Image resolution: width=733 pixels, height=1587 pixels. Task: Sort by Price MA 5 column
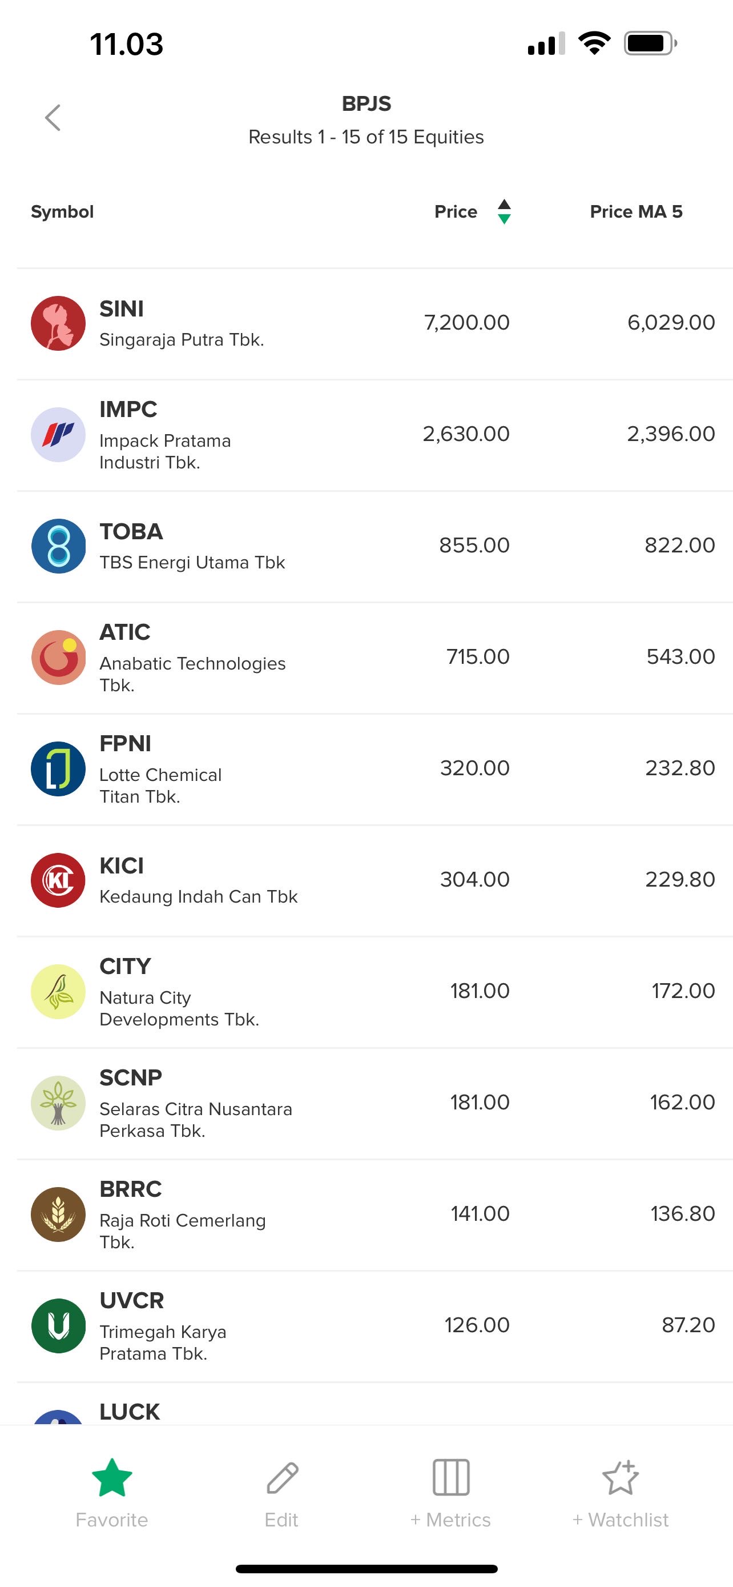coord(636,212)
